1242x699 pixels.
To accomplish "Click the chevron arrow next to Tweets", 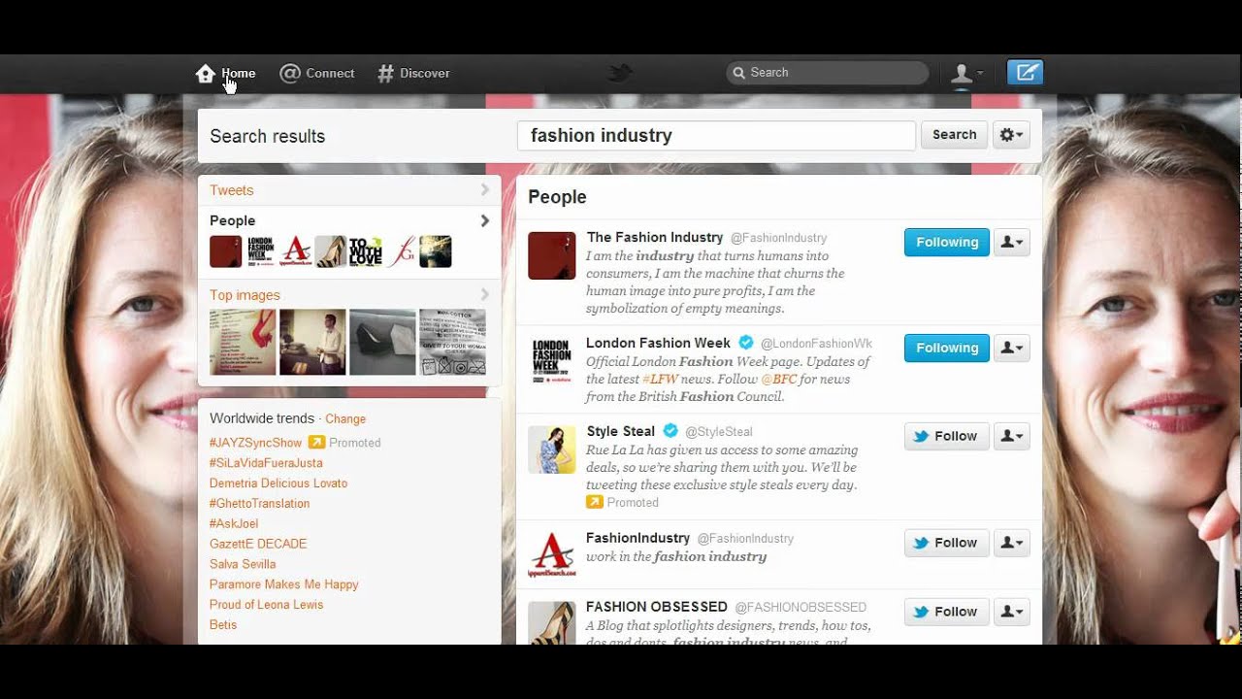I will [x=484, y=190].
